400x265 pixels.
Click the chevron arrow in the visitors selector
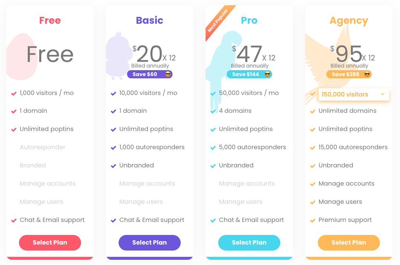pos(383,94)
